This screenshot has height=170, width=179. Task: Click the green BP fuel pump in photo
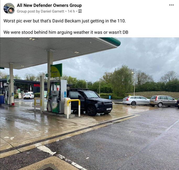point(57,97)
